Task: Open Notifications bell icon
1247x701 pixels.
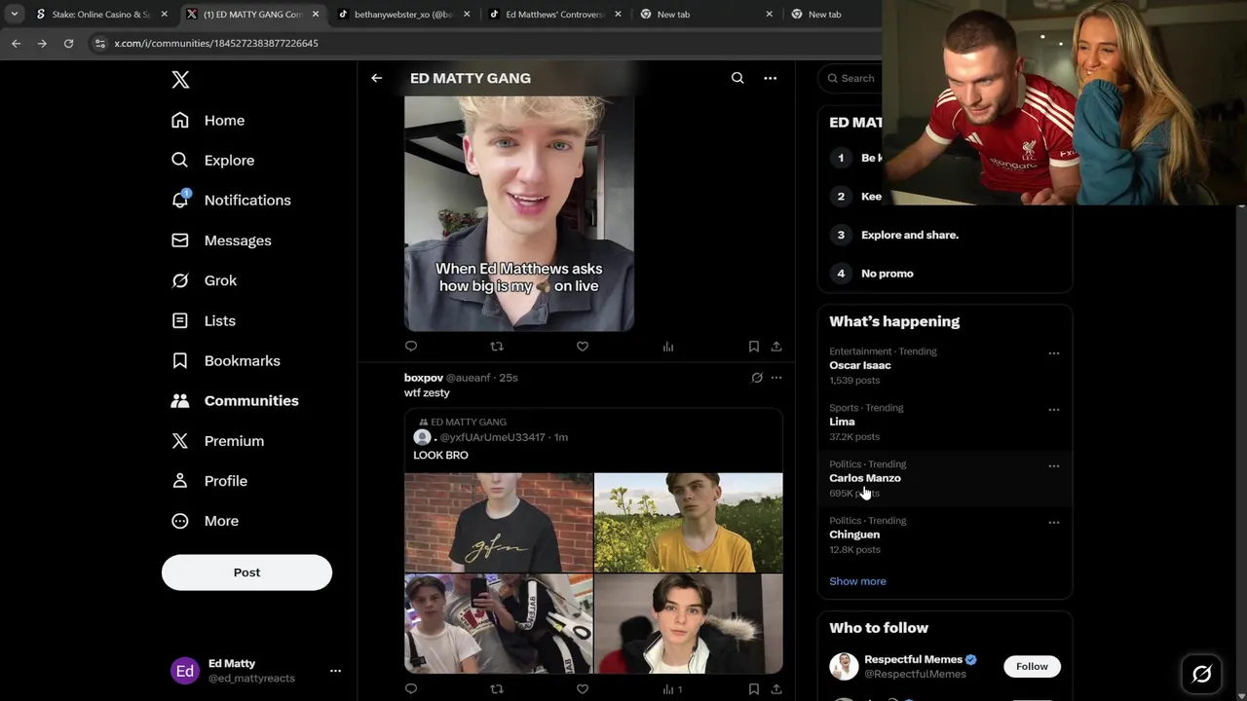Action: [180, 200]
